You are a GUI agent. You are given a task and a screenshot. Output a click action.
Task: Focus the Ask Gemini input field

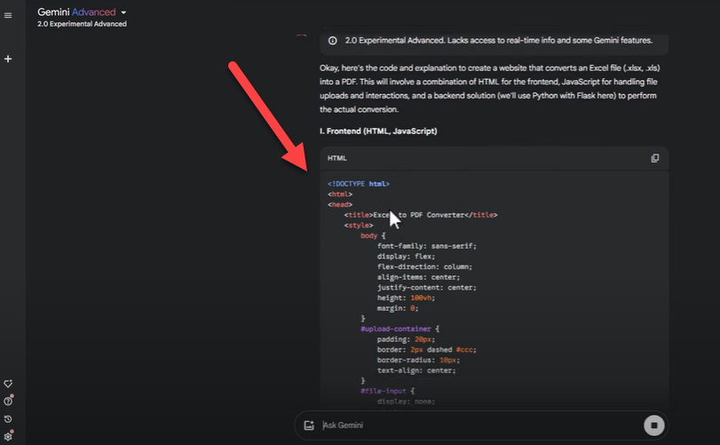point(478,425)
